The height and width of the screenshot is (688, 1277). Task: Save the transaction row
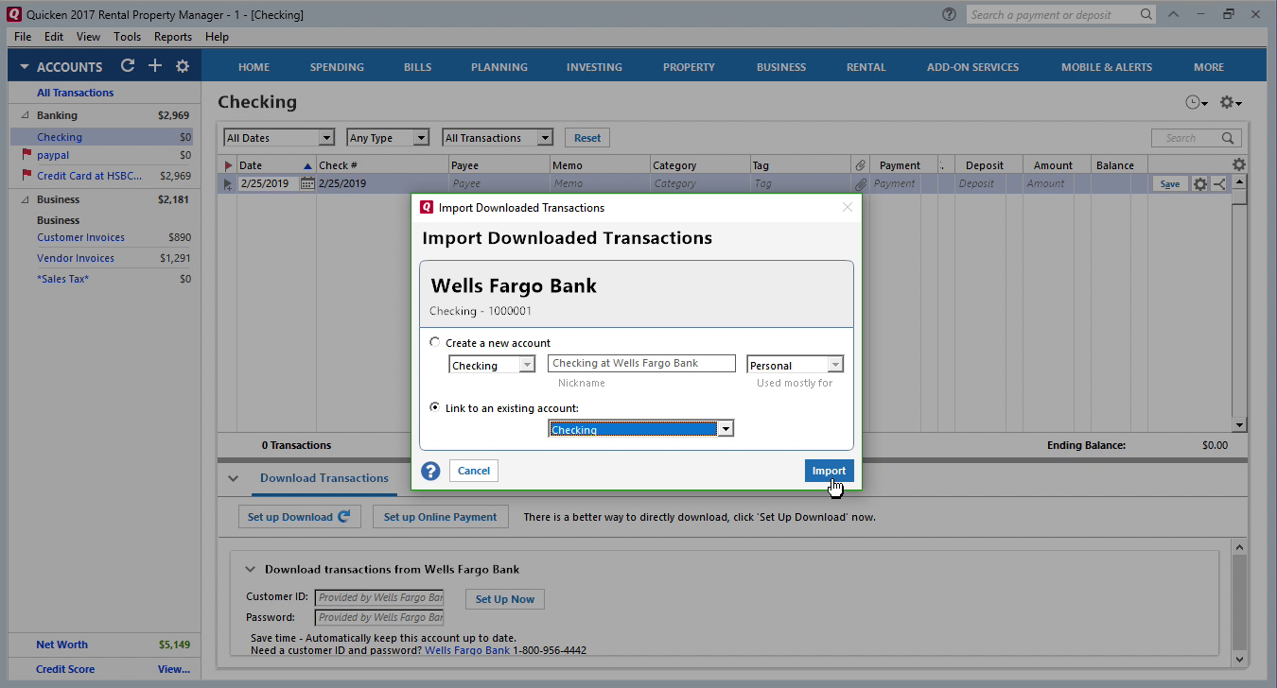click(1170, 184)
